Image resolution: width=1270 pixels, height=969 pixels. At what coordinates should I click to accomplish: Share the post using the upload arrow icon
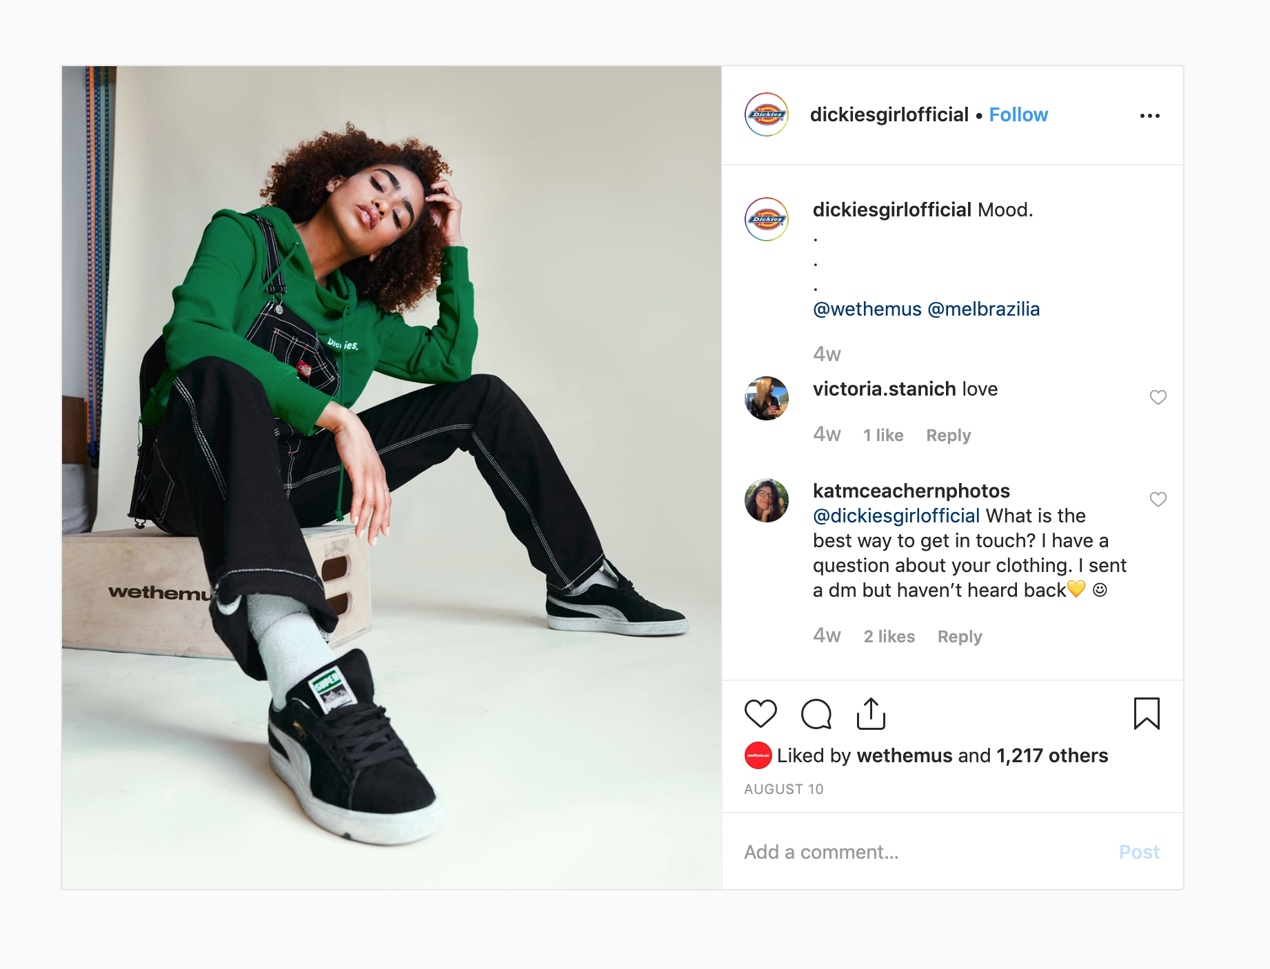(x=871, y=713)
